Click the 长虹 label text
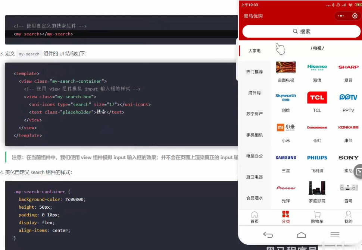Screen dimensions: 362x250 point(317,140)
